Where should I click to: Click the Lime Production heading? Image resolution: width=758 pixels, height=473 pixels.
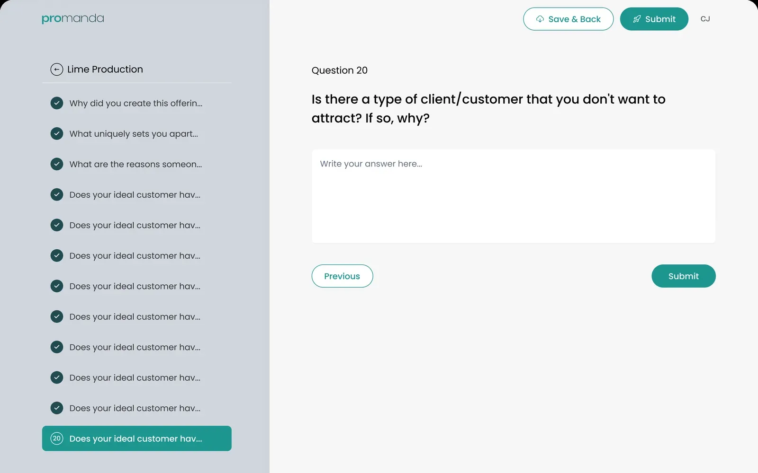pyautogui.click(x=105, y=70)
